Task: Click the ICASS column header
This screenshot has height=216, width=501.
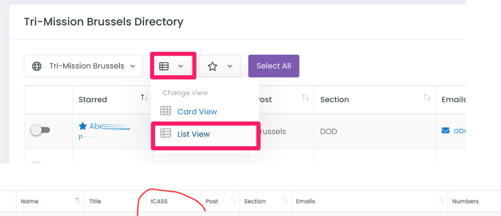Action: [x=159, y=201]
